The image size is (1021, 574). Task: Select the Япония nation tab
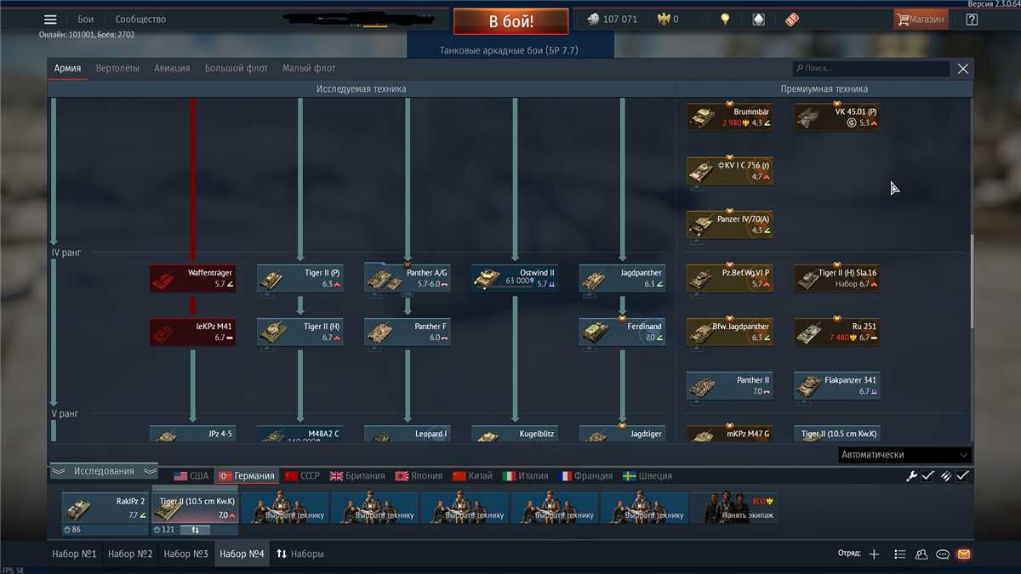(417, 476)
